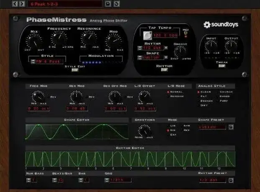
Task: Click the next preset right arrow
Action: (x=21, y=4)
